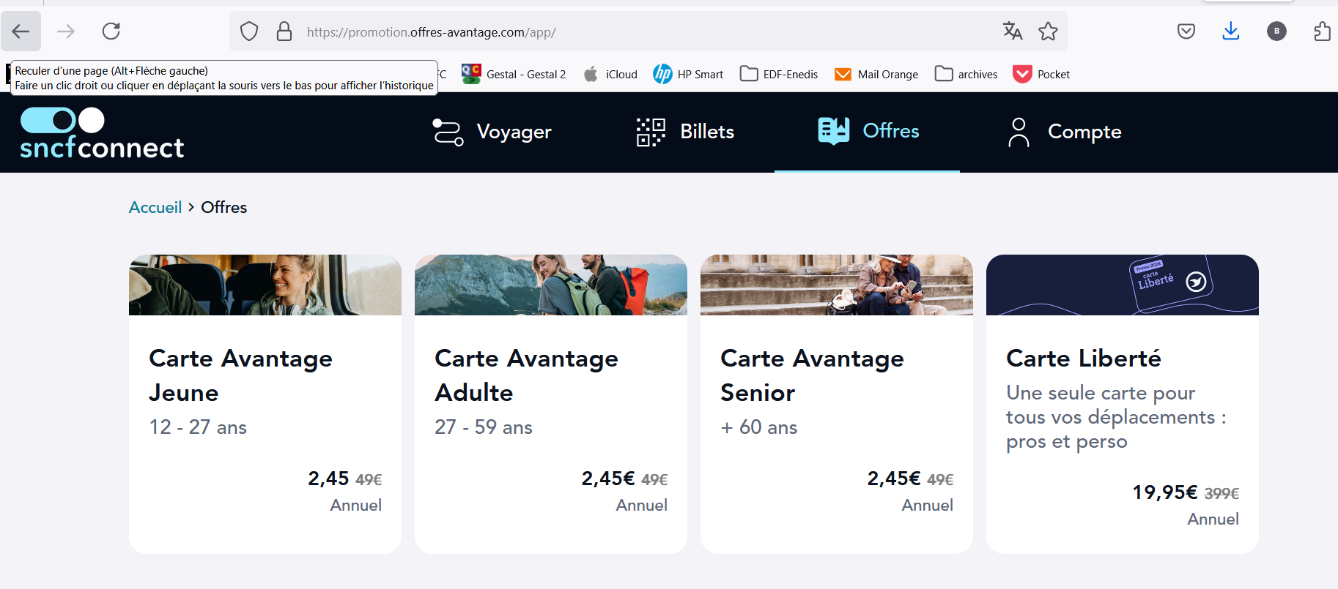Image resolution: width=1338 pixels, height=589 pixels.
Task: Click the struck-through 399€ price
Action: point(1221,494)
